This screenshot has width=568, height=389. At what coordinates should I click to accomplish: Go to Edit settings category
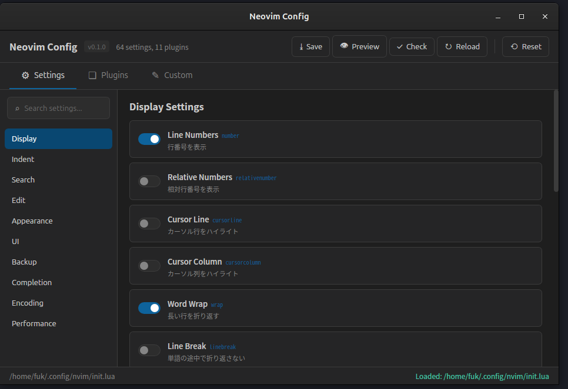(x=58, y=200)
